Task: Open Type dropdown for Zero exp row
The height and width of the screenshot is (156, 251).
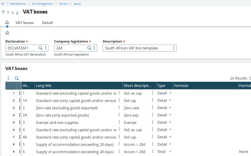Action: coord(170,115)
